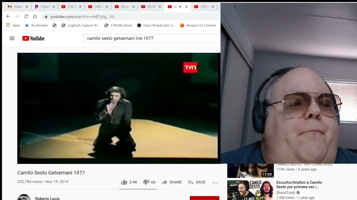Open 'CAMILO SESTO - HOY COMO AYER' title
Image resolution: width=357 pixels, height=200 pixels.
pos(304,165)
